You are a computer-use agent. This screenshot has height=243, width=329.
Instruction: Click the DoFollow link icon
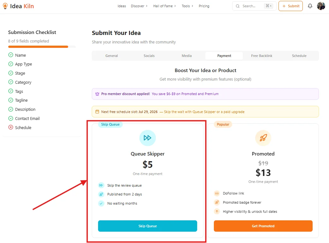217,193
